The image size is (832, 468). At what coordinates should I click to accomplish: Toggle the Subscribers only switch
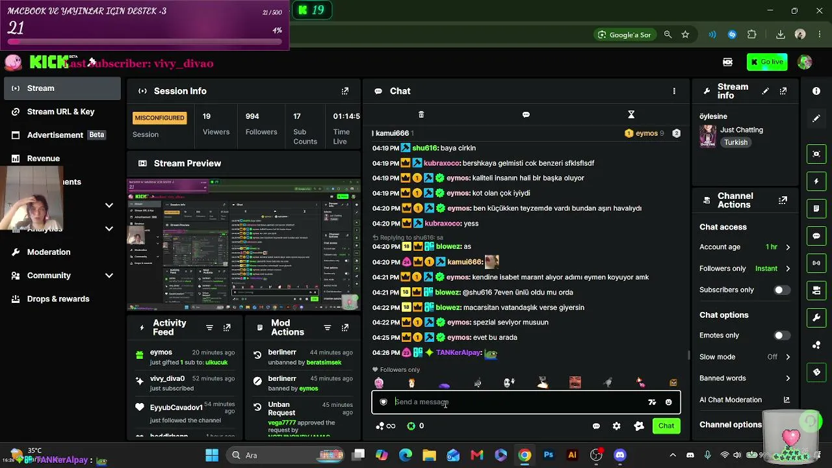click(x=782, y=290)
